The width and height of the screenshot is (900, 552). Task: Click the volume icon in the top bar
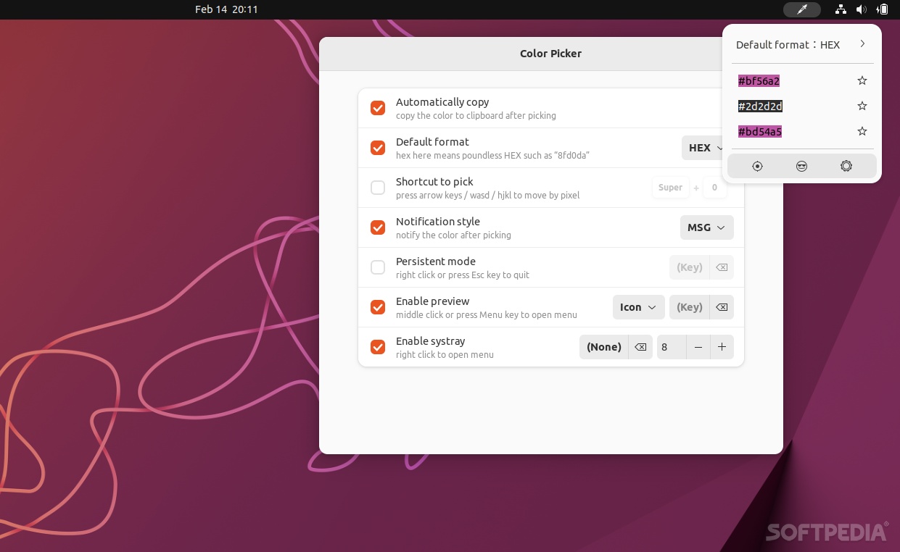(x=862, y=9)
